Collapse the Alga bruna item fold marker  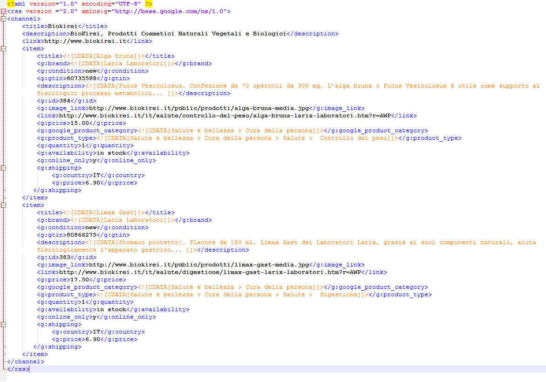(x=3, y=49)
